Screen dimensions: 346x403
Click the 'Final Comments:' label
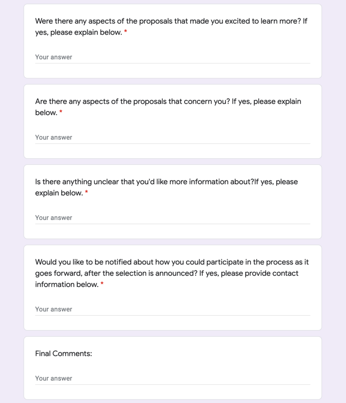pyautogui.click(x=63, y=354)
